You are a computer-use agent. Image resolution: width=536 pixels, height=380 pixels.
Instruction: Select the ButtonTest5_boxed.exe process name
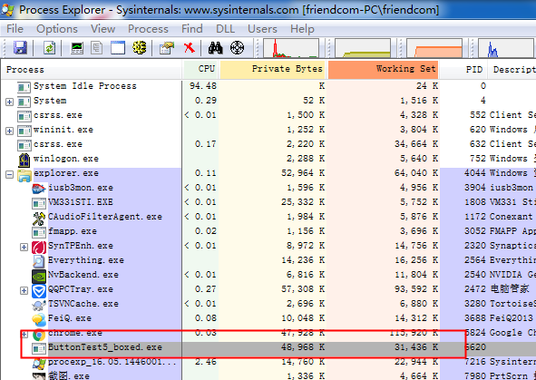pos(105,347)
